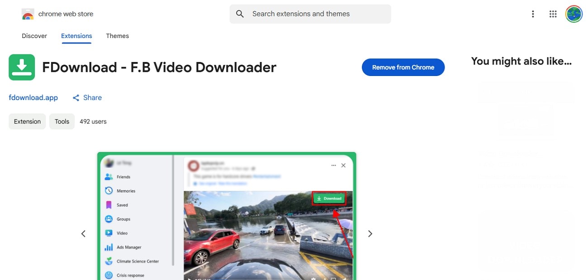
Task: Click the FDownload - F.B Video Downloader heading
Action: [x=159, y=67]
